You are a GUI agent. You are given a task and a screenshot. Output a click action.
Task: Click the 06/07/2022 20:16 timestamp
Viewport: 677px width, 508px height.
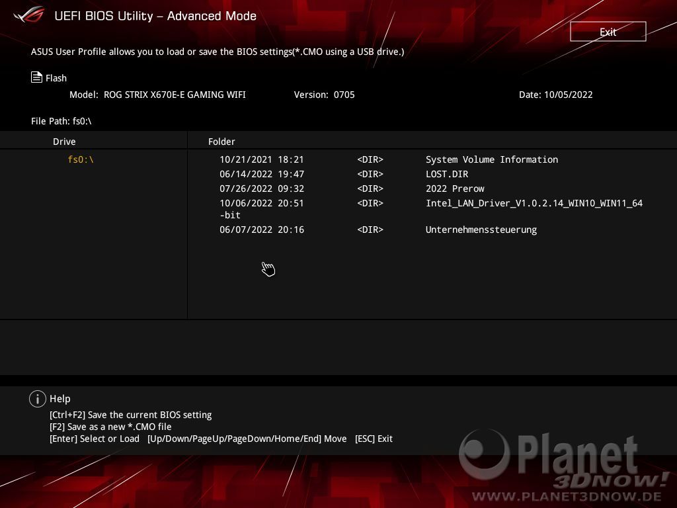click(x=262, y=230)
